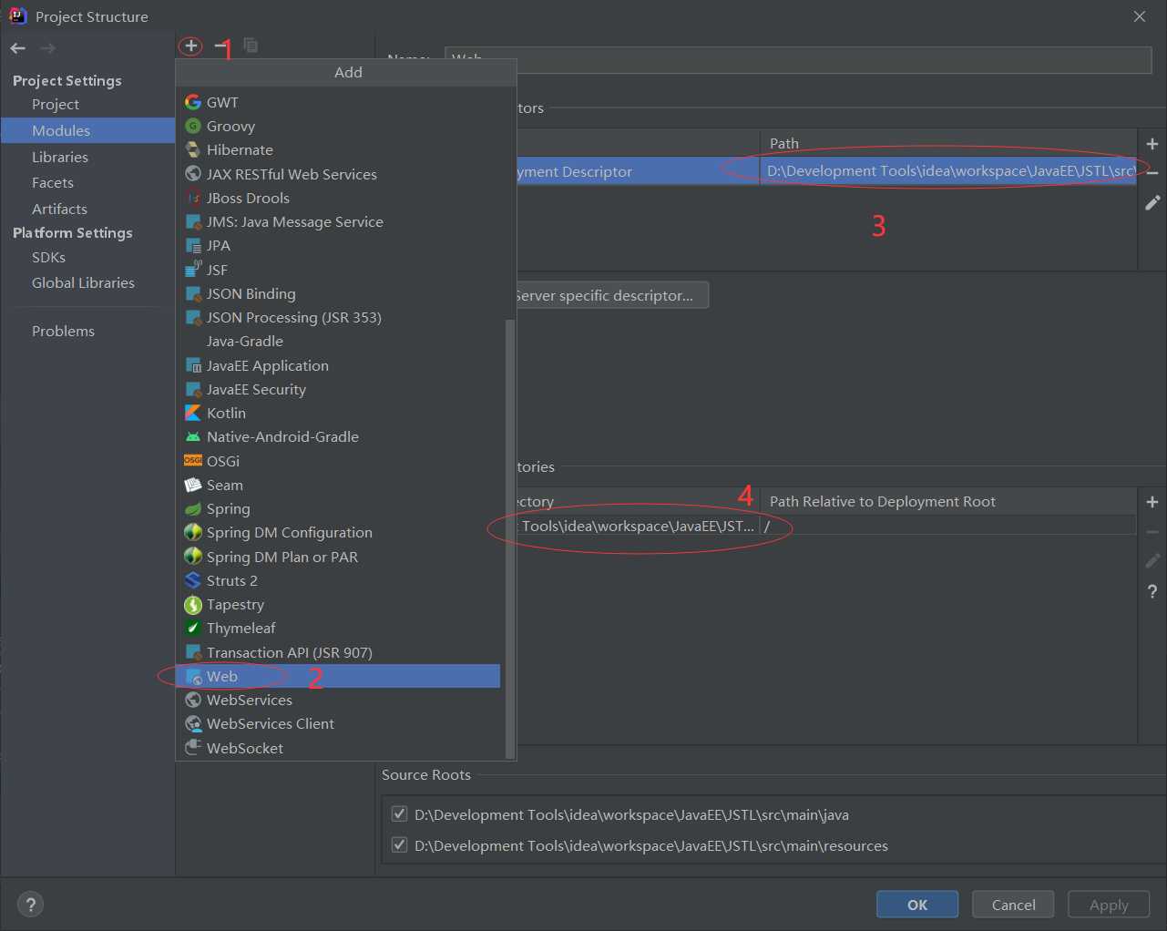1167x931 pixels.
Task: Click the Add popup list scrollbar
Action: pyautogui.click(x=510, y=537)
